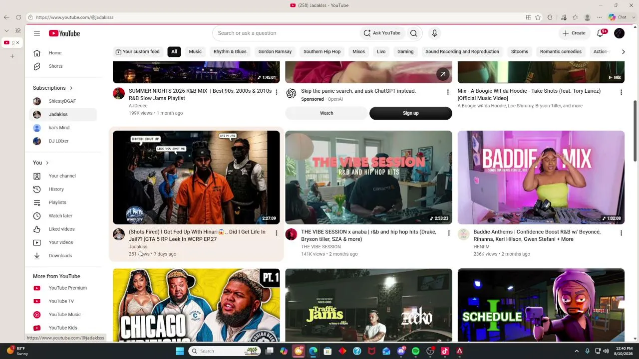Screen dimensions: 639x359
Task: Open ShiestyDGAF subscription in sidebar
Action: click(62, 101)
